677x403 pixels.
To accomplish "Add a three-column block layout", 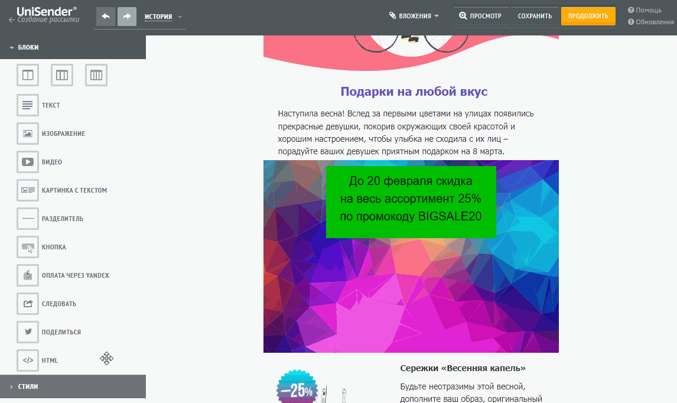I will (x=62, y=75).
